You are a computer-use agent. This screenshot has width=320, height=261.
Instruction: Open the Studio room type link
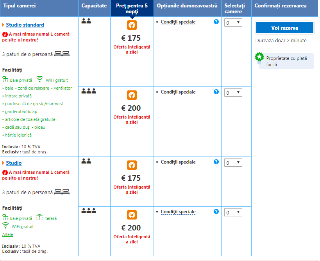tap(14, 163)
